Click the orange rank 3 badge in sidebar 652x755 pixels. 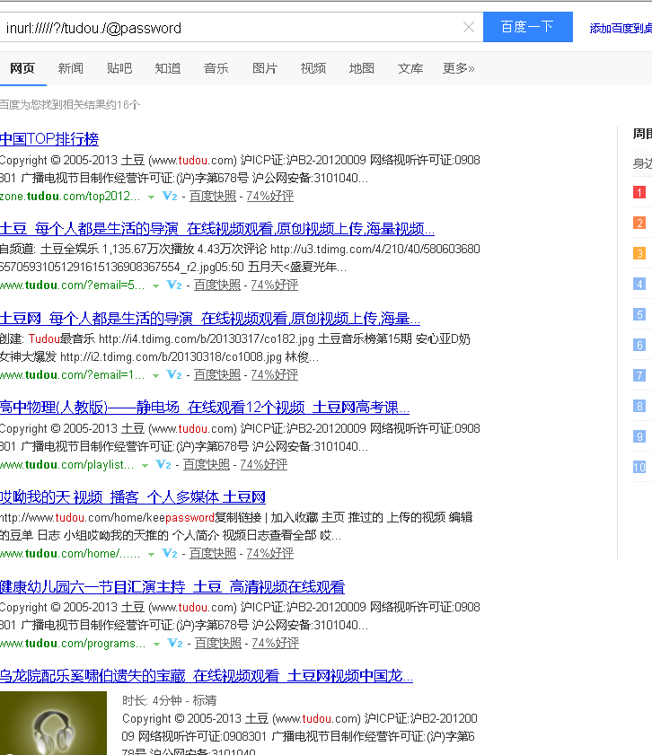pyautogui.click(x=639, y=253)
